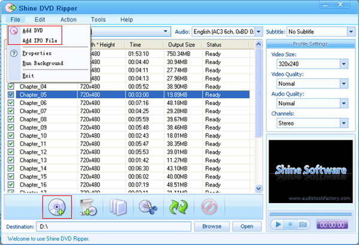Screen dimensions: 359x245
Task: Click the clip scissors disc icon
Action: pos(148,207)
